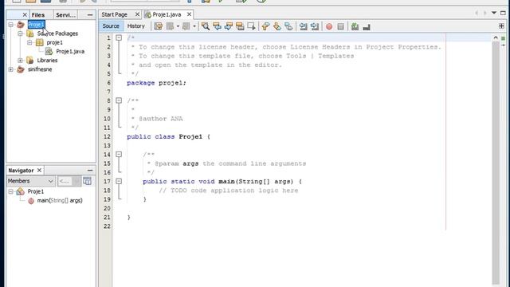Viewport: 510px width, 287px height.
Task: Expand the Libraries node
Action: click(x=20, y=61)
